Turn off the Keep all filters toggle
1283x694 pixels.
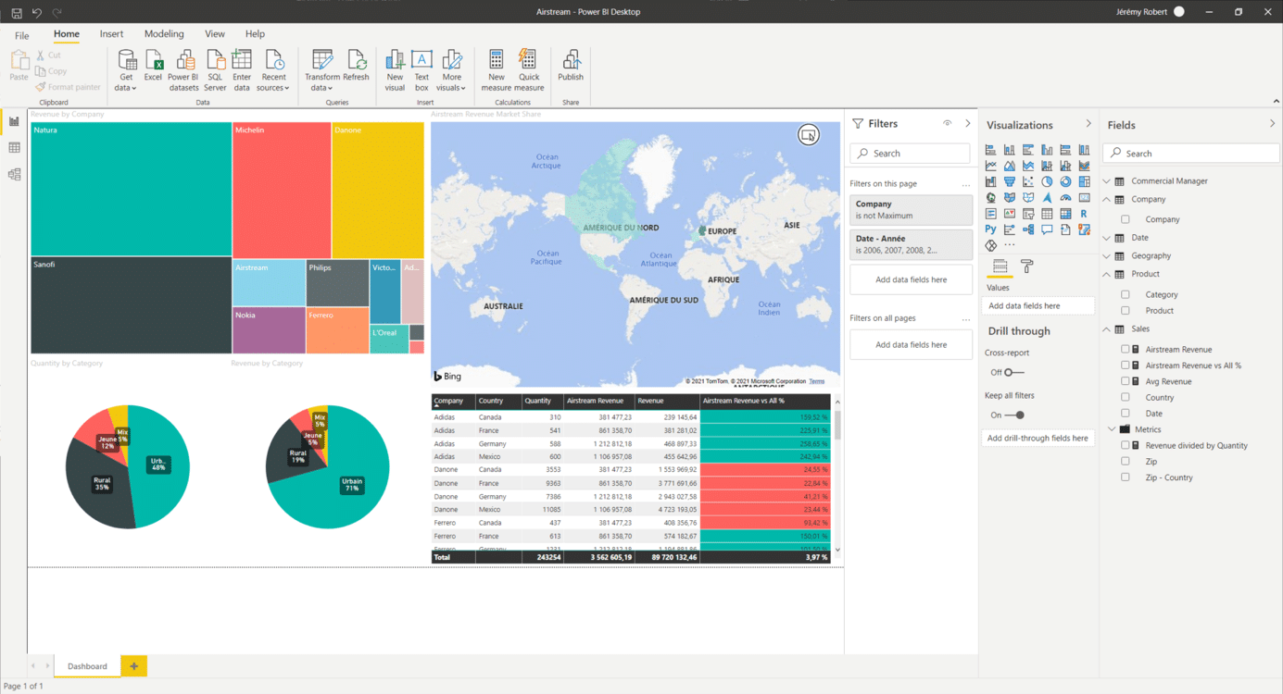tap(1014, 415)
